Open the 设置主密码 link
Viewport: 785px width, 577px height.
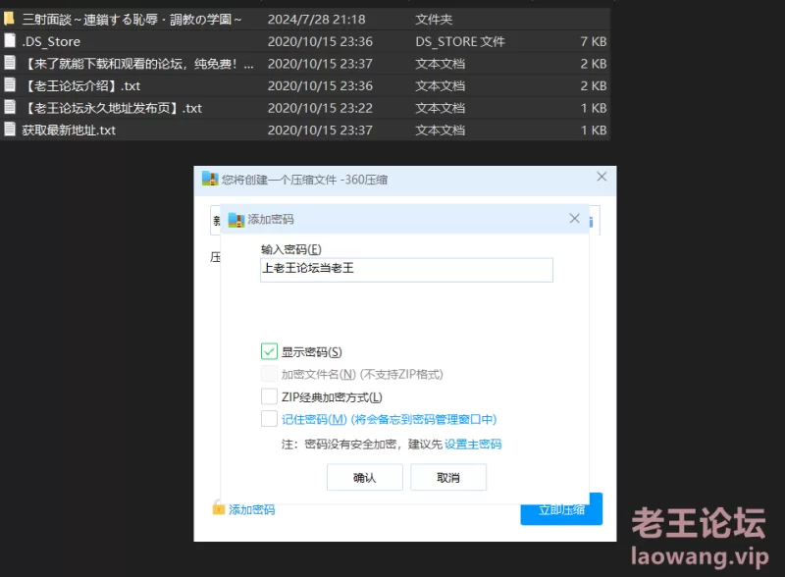pyautogui.click(x=473, y=445)
